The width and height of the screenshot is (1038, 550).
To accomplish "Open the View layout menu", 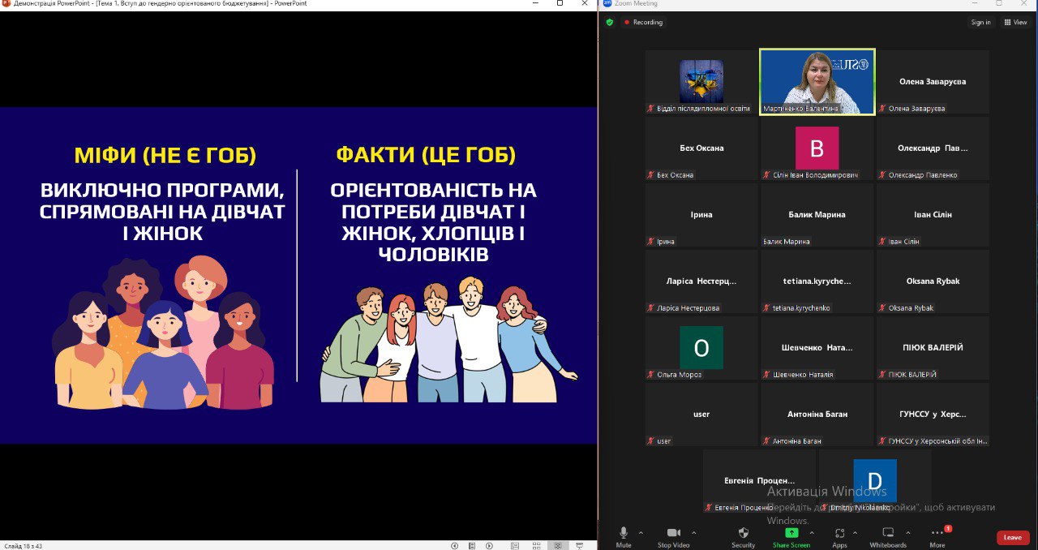I will (1015, 22).
